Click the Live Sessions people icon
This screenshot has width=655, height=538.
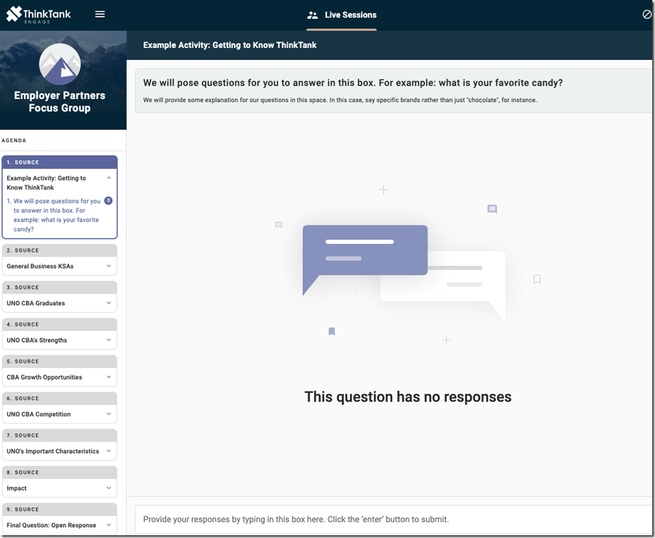point(312,15)
